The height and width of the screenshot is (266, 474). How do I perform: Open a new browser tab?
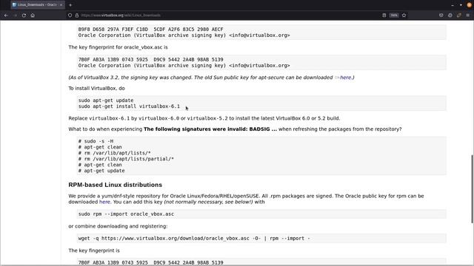click(70, 5)
